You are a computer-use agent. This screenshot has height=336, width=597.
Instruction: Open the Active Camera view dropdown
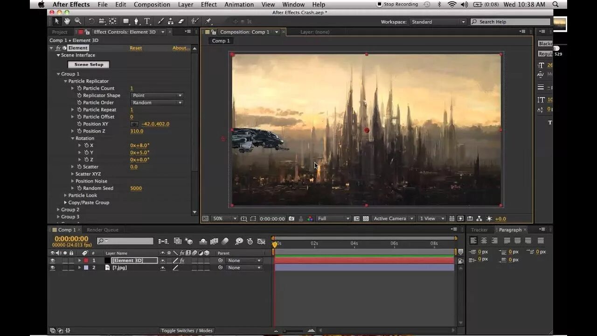pyautogui.click(x=393, y=218)
